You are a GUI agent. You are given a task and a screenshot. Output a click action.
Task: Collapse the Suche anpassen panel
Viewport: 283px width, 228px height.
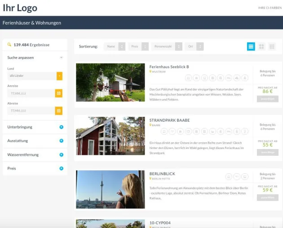(61, 57)
